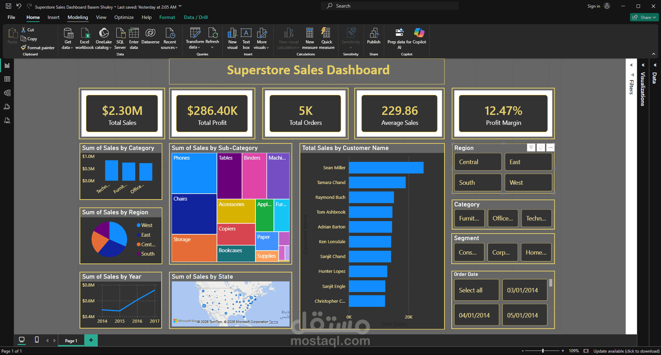Expand the Data pane

click(x=655, y=65)
